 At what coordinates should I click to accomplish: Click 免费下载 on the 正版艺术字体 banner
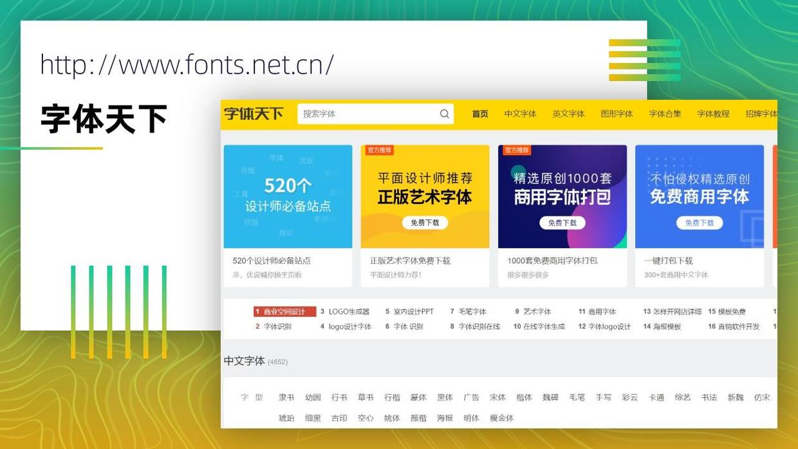pos(425,223)
